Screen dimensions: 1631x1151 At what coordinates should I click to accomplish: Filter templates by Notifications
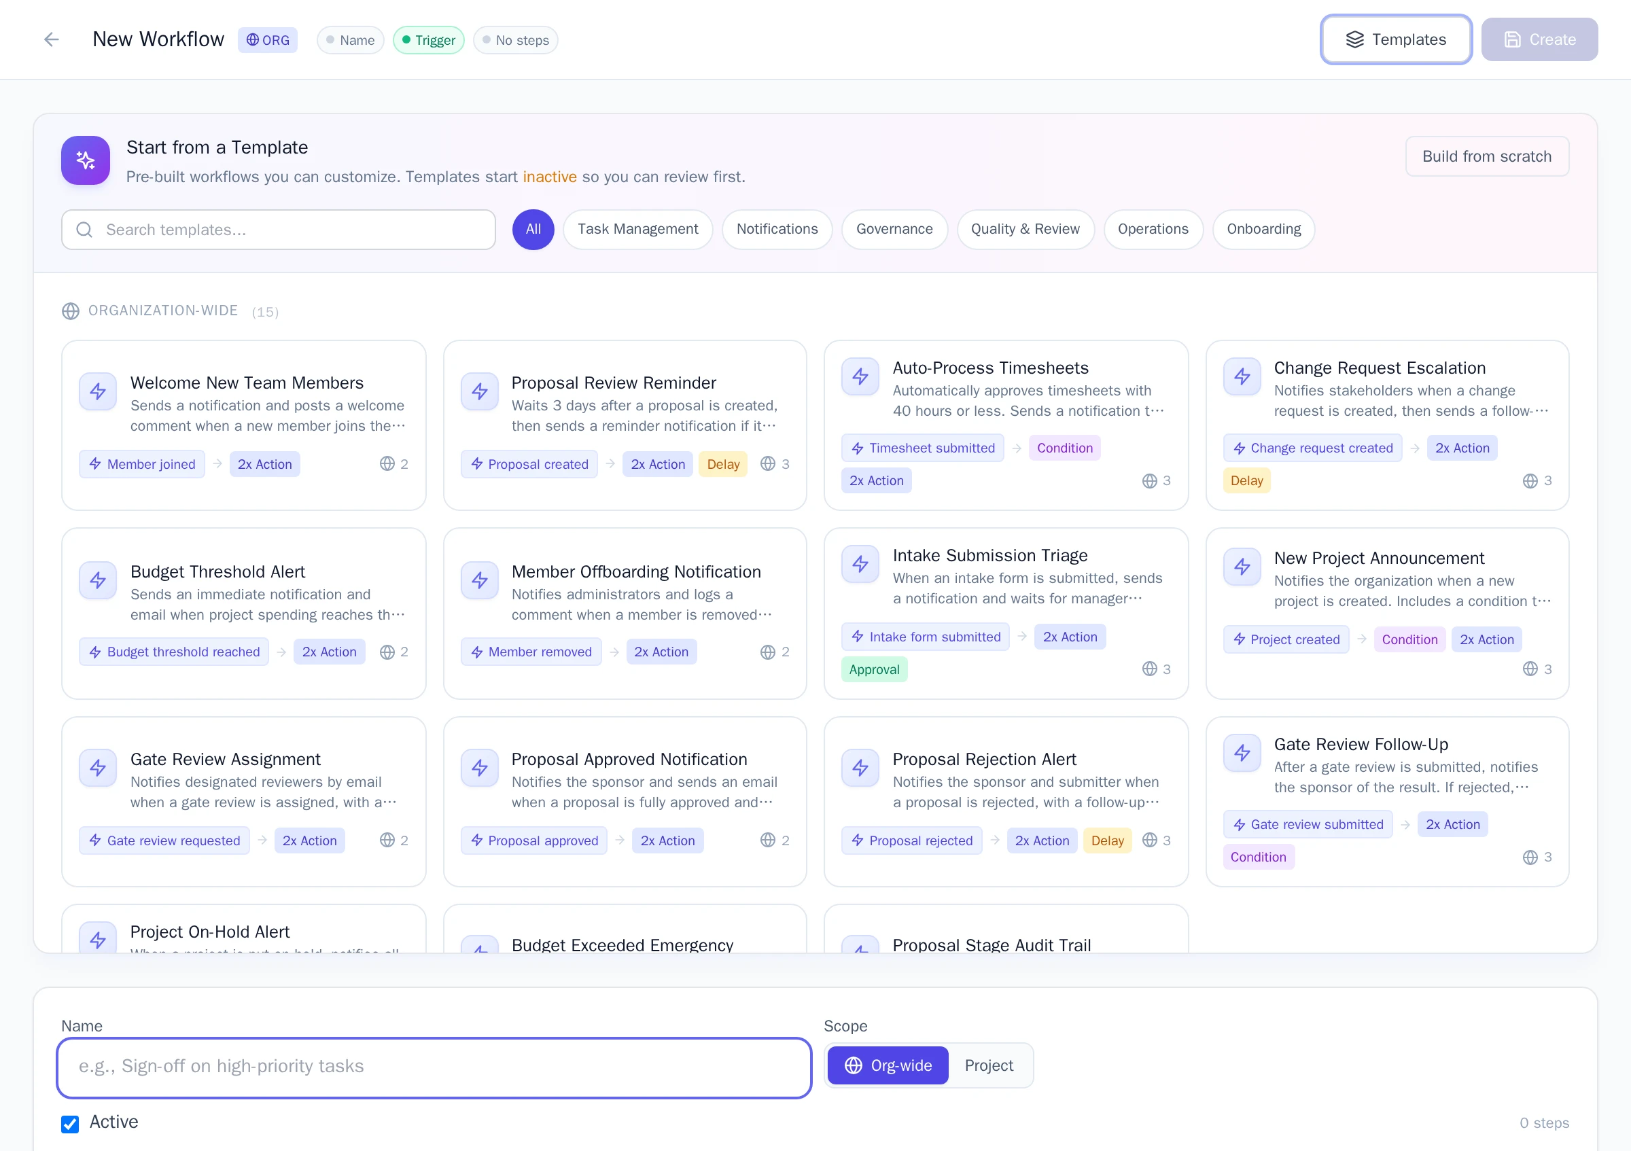[777, 230]
